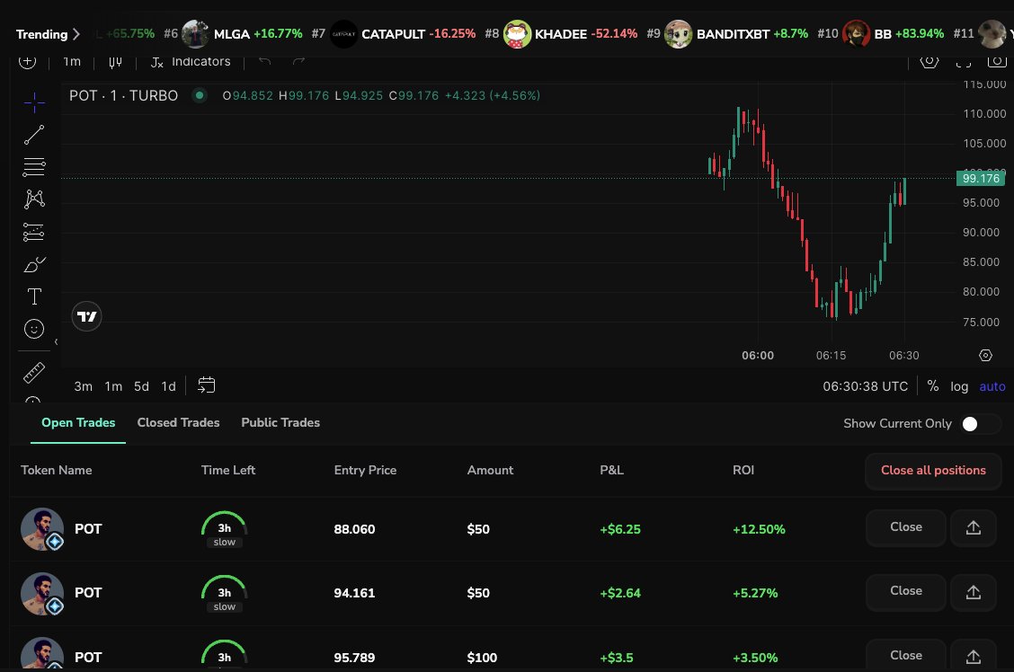Click the CATAPULT token logo
1014x672 pixels.
click(343, 33)
